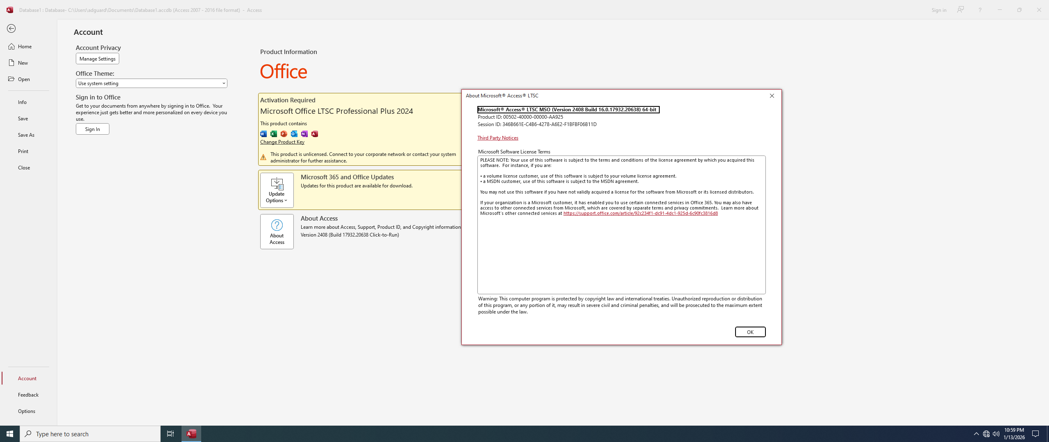Viewport: 1049px width, 442px height.
Task: Click the Word app icon
Action: pyautogui.click(x=263, y=134)
